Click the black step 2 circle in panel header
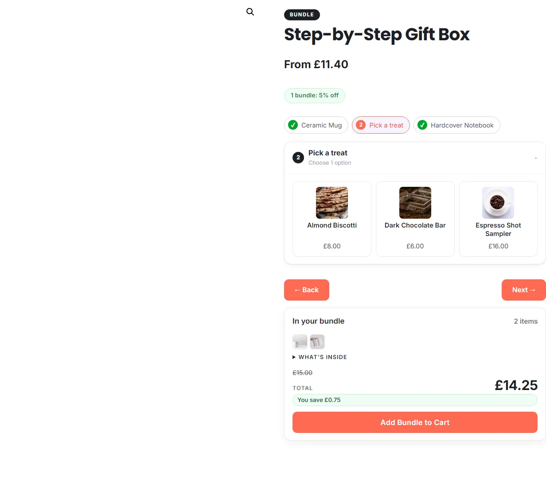The height and width of the screenshot is (483, 546). tap(298, 157)
